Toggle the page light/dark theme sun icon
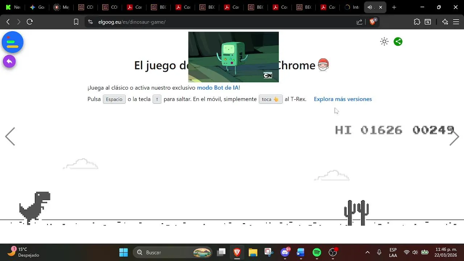 click(x=384, y=41)
